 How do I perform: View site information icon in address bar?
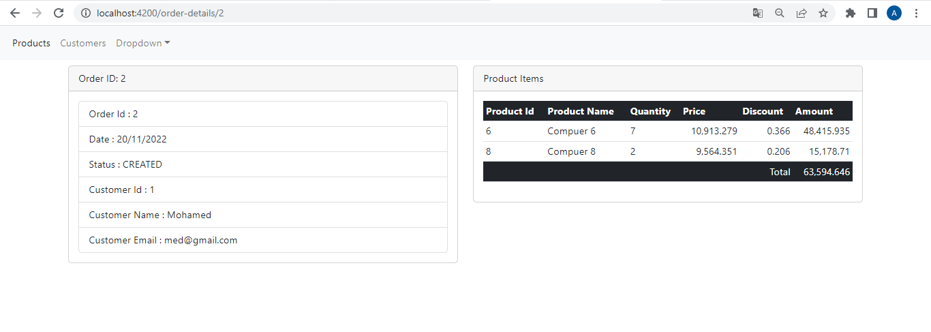86,13
